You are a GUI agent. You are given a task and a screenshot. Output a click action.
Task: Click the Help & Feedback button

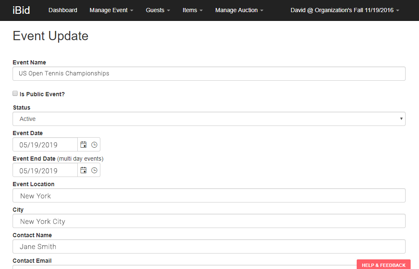[x=383, y=265]
